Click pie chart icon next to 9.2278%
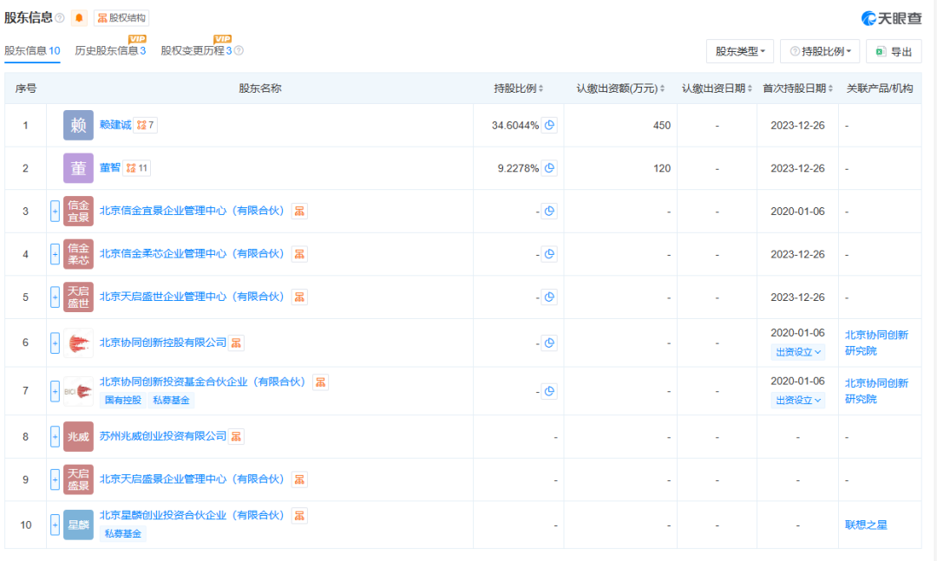The height and width of the screenshot is (561, 937). coord(549,168)
